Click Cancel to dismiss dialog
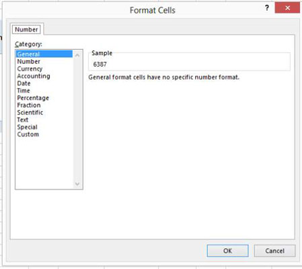 coord(274,251)
